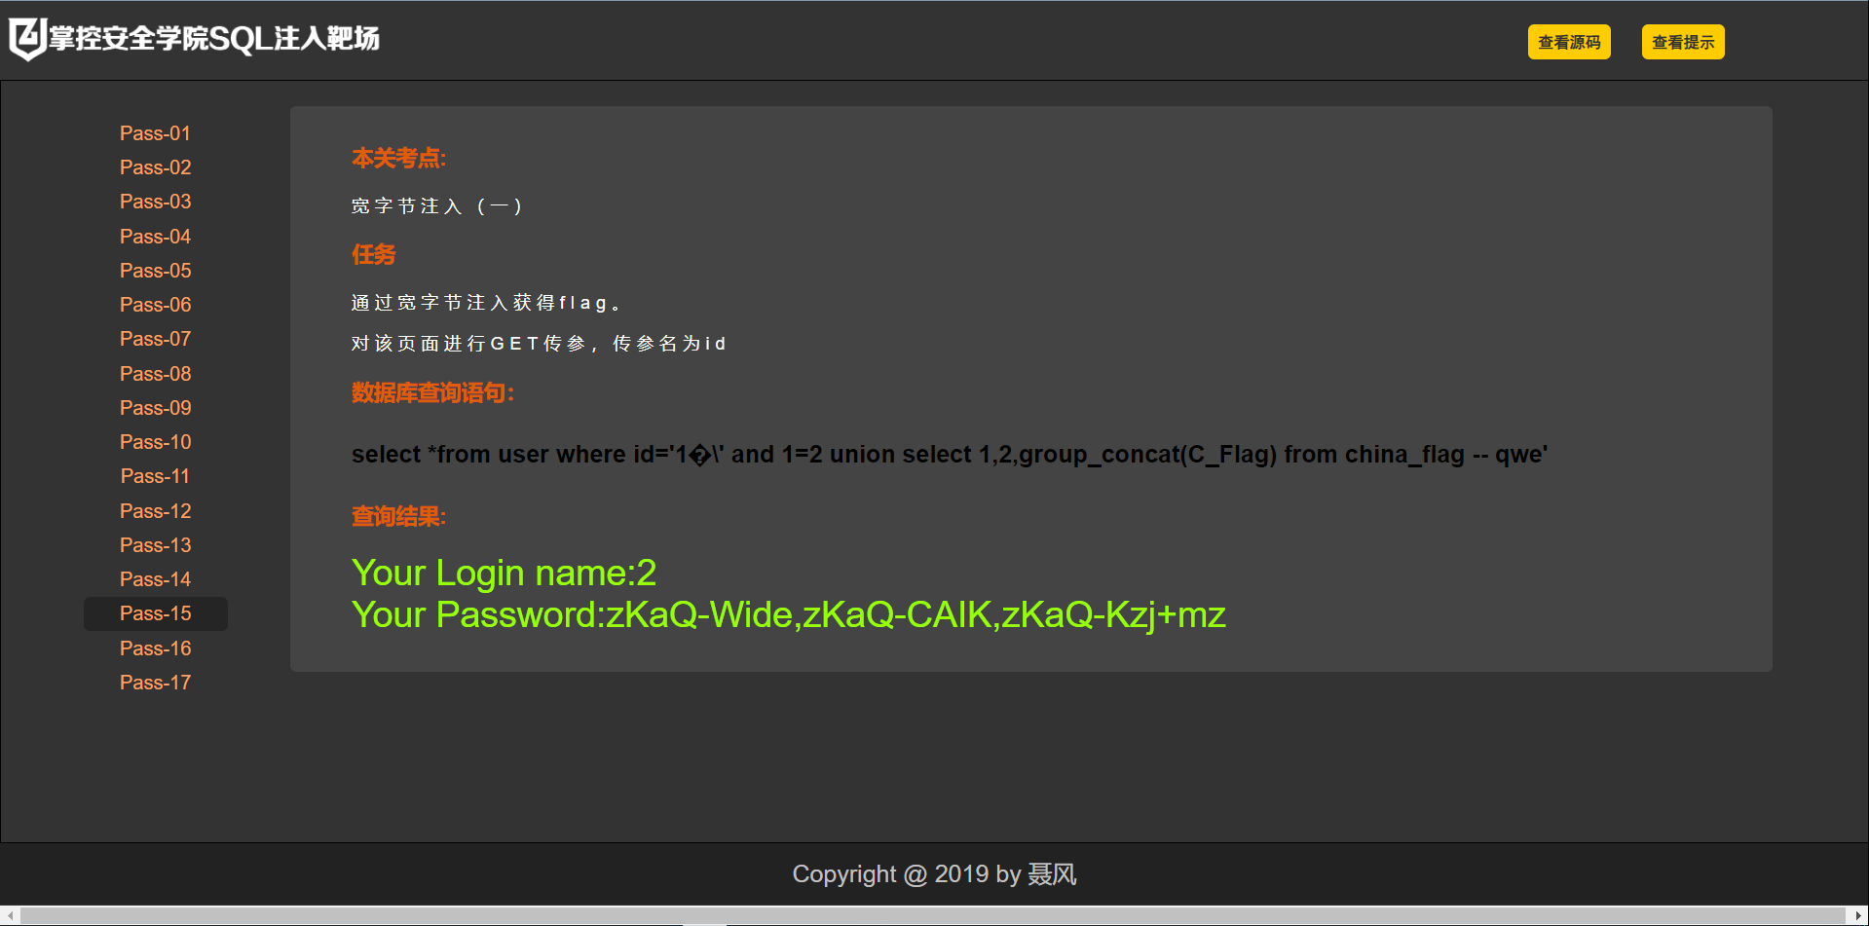1869x926 pixels.
Task: Click the Your Login name:2 result
Action: point(504,573)
